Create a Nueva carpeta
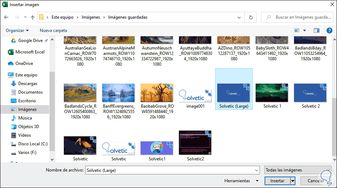Image resolution: width=337 pixels, height=188 pixels. (53, 30)
